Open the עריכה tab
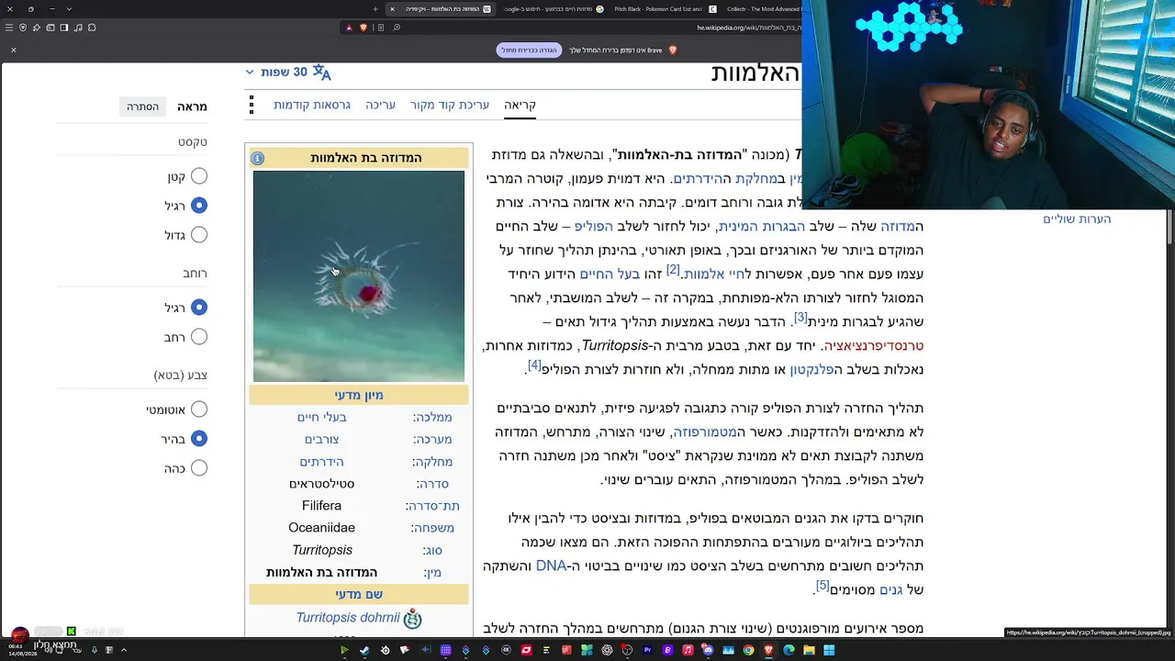Screen dimensions: 1175x661 [x=380, y=105]
